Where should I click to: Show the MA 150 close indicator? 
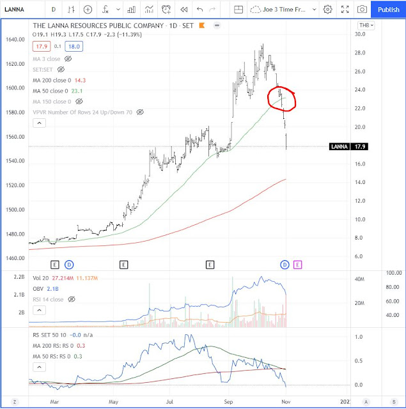pos(79,101)
